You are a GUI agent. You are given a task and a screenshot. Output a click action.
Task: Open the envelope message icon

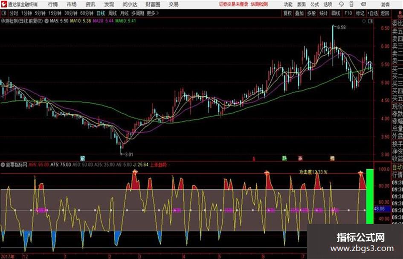(x=363, y=4)
